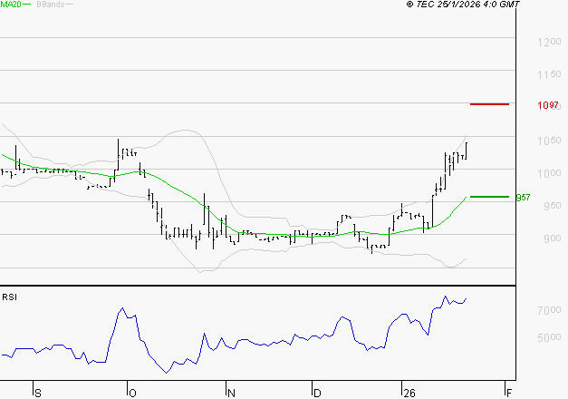Click the TEC copyright timestamp text

click(463, 5)
